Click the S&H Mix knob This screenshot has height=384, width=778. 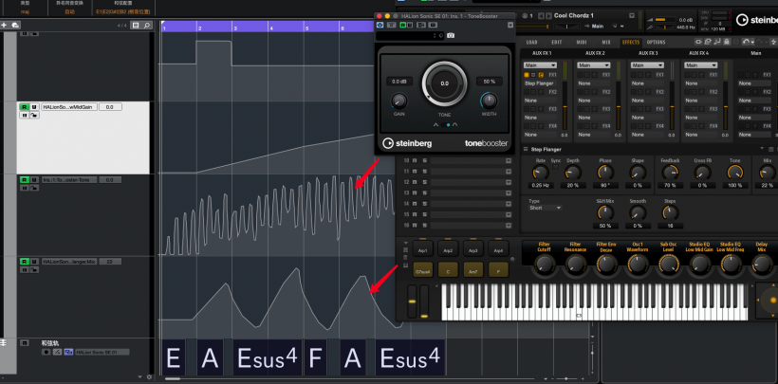pos(604,212)
